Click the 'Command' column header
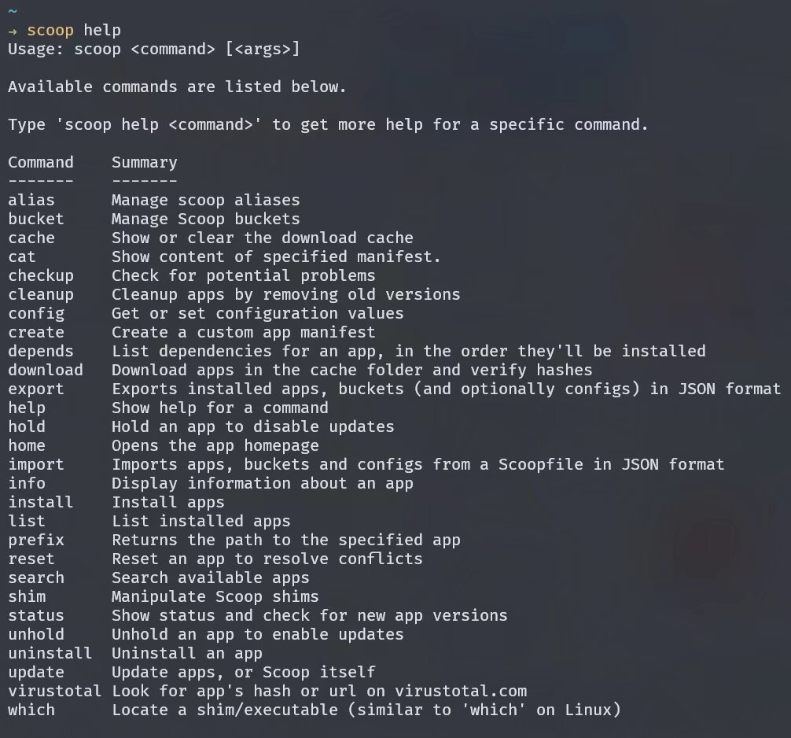The width and height of the screenshot is (791, 738). 41,163
